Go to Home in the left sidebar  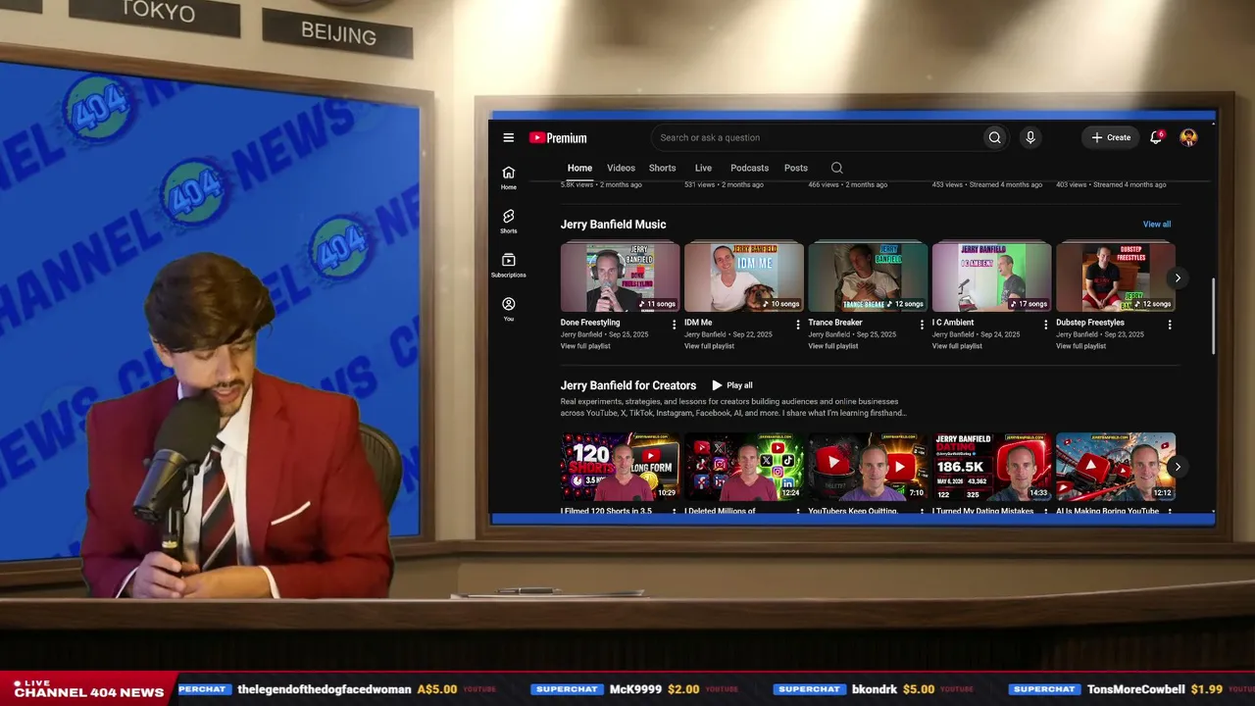(508, 177)
